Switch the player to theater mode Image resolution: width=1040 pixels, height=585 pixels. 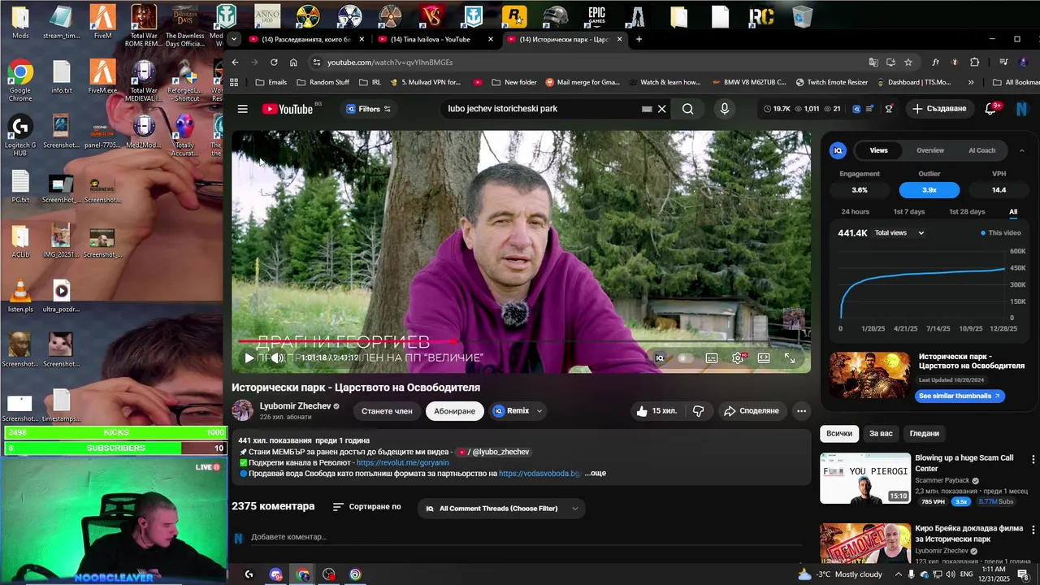point(764,358)
